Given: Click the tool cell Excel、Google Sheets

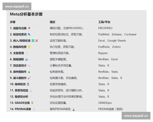Looking at the screenshot, I should pyautogui.click(x=112, y=41).
